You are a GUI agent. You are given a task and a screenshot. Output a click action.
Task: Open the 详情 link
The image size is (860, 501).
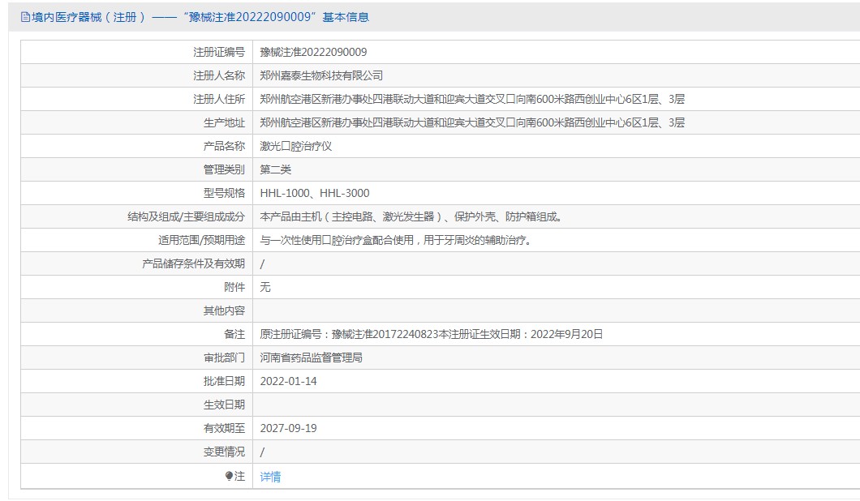point(270,477)
